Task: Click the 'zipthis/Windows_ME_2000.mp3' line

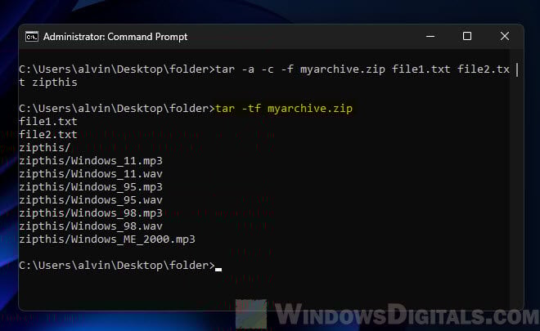Action: tap(107, 239)
